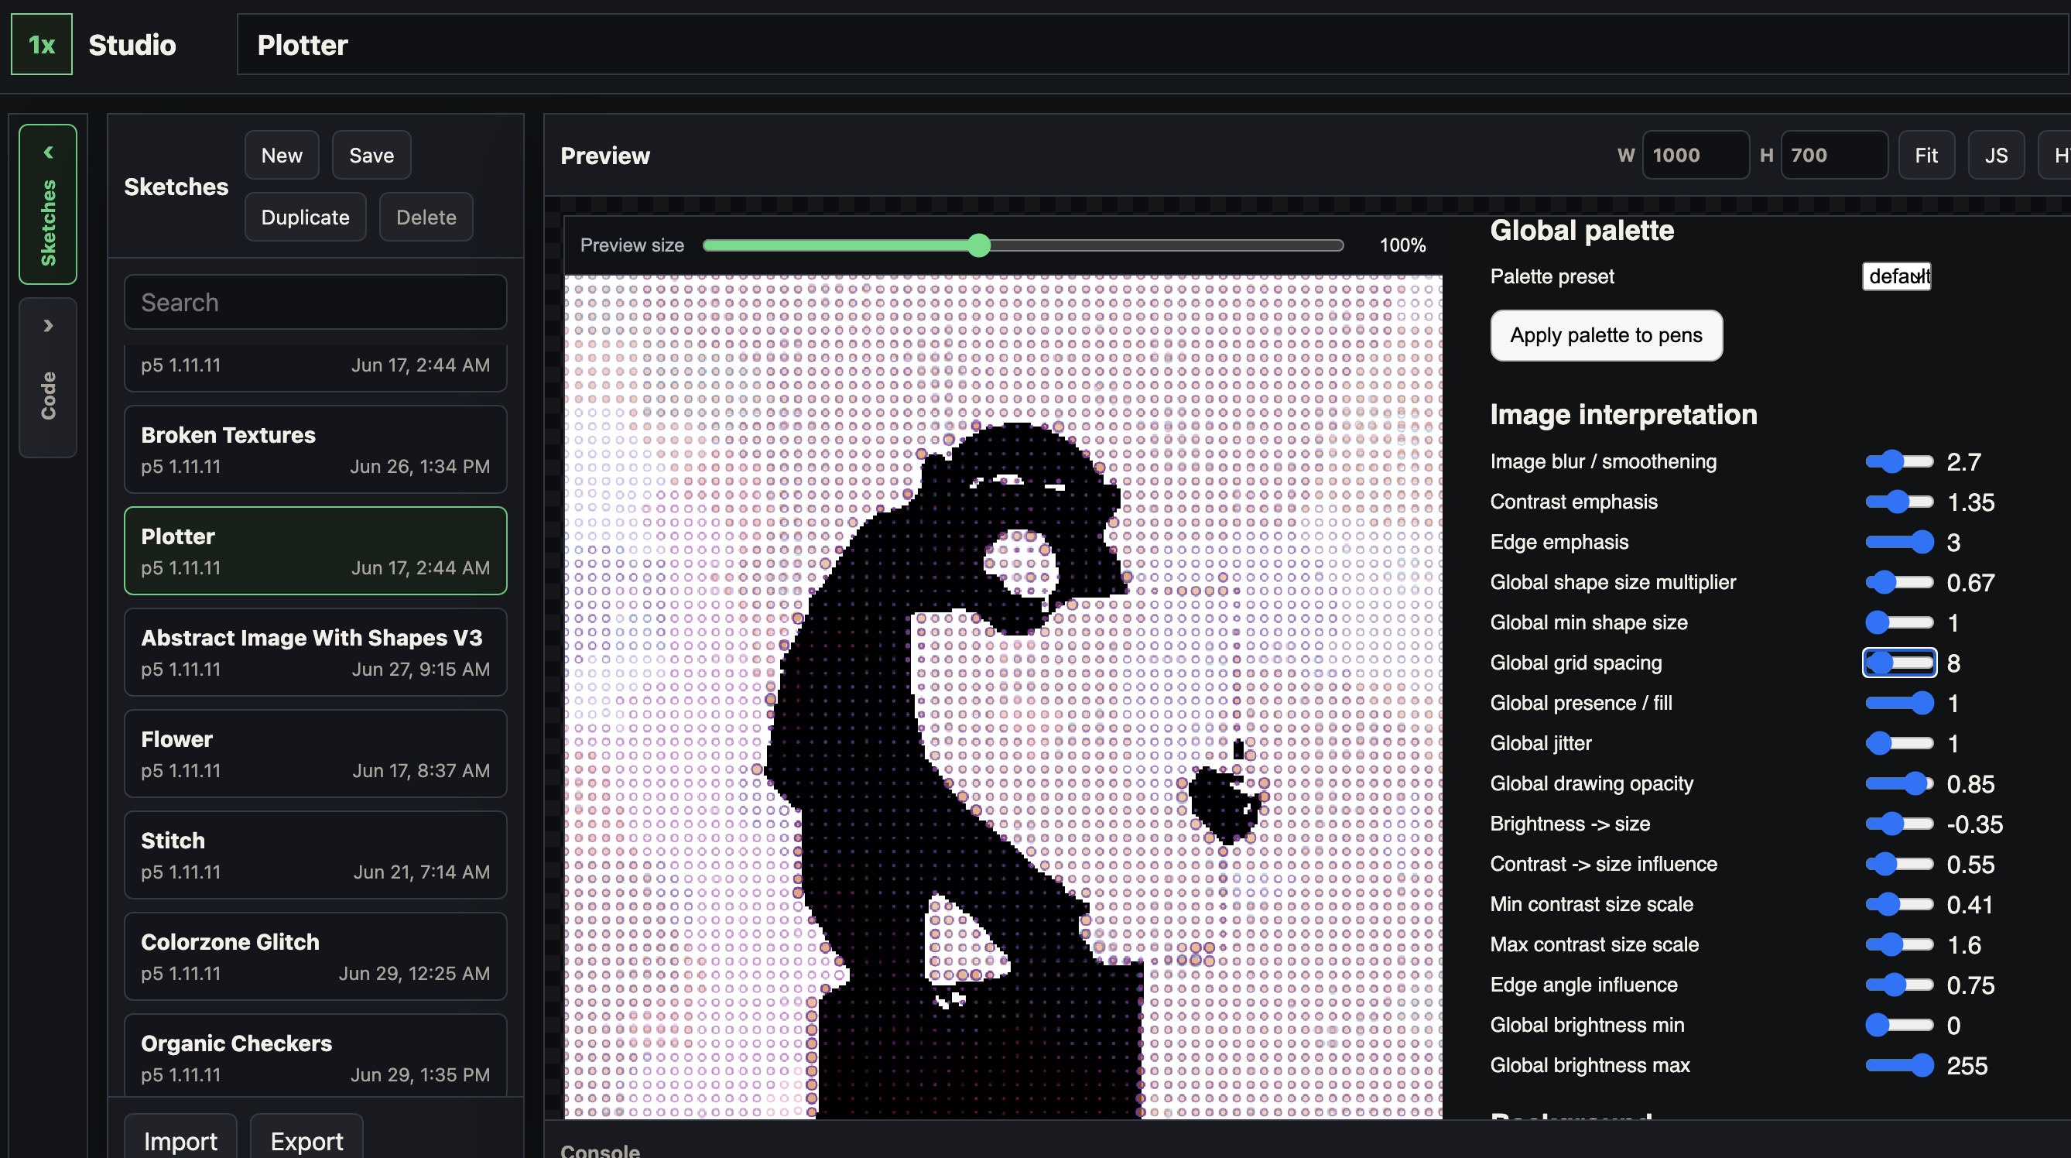Select the Plotter sketch in list
Viewport: 2071px width, 1158px height.
tap(316, 551)
